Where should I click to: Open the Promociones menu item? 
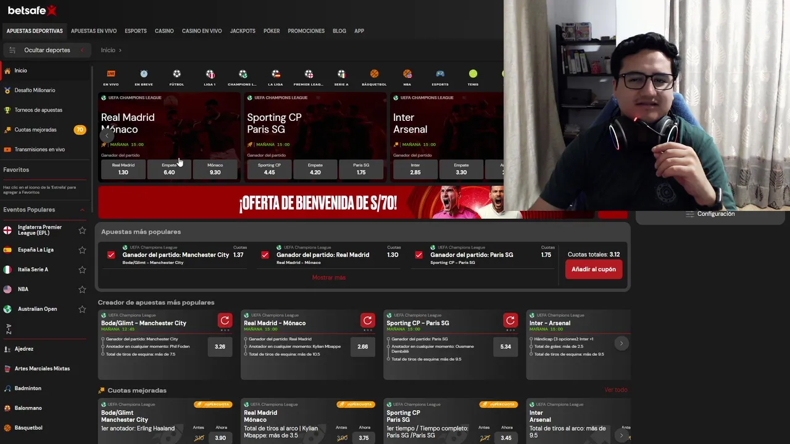coord(306,31)
